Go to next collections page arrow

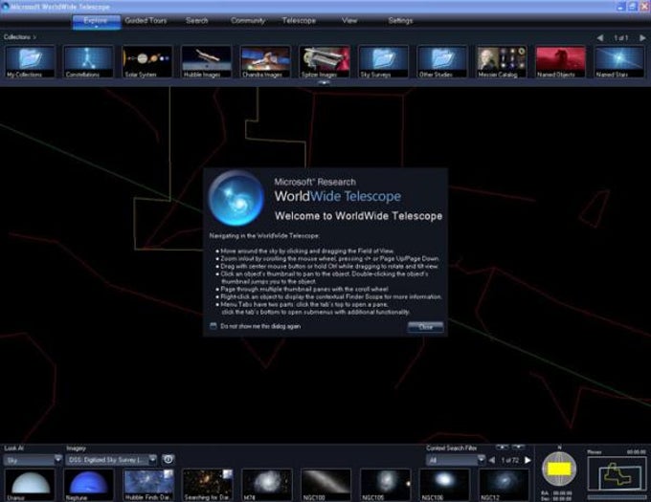(x=642, y=37)
